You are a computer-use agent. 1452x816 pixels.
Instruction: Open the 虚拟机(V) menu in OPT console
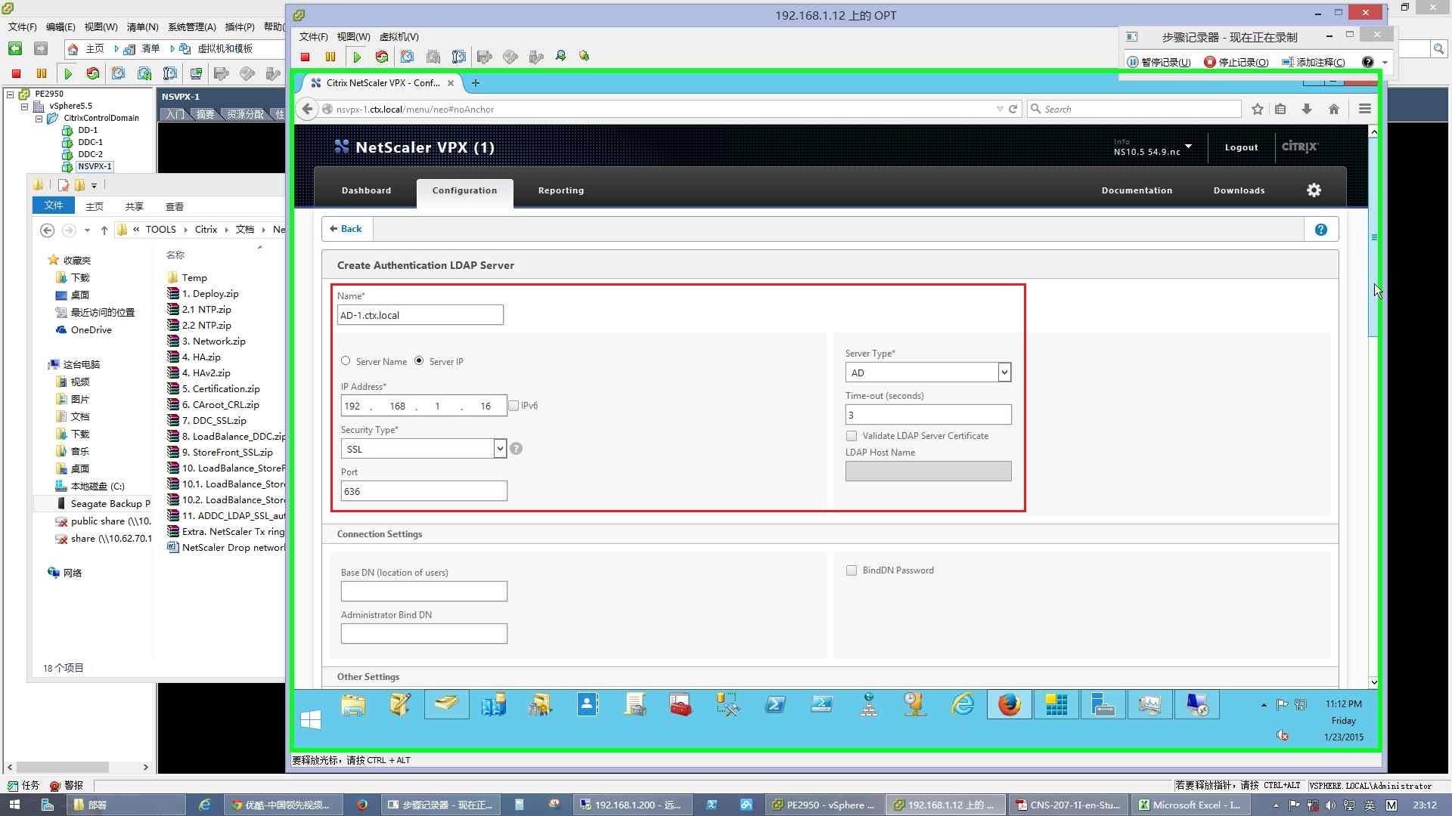click(x=399, y=37)
